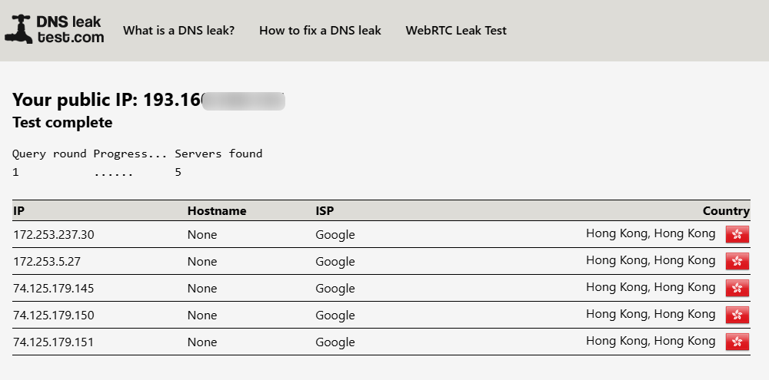Select IP address 74.125.179.145 cell

(x=54, y=289)
